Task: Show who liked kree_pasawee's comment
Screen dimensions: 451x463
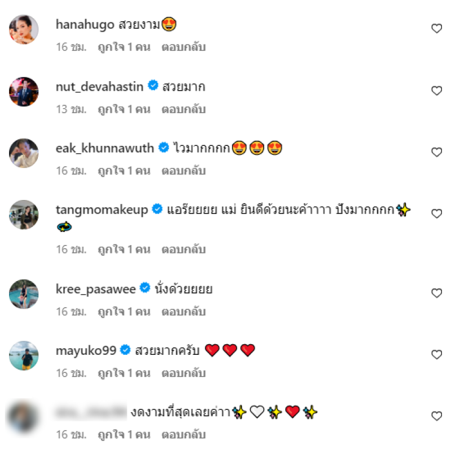Action: click(124, 311)
